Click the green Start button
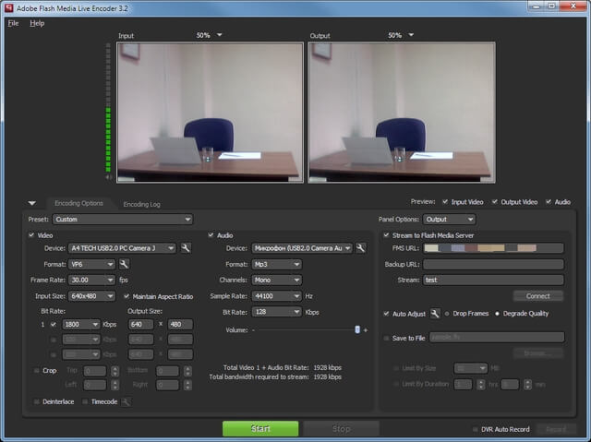 pos(260,428)
